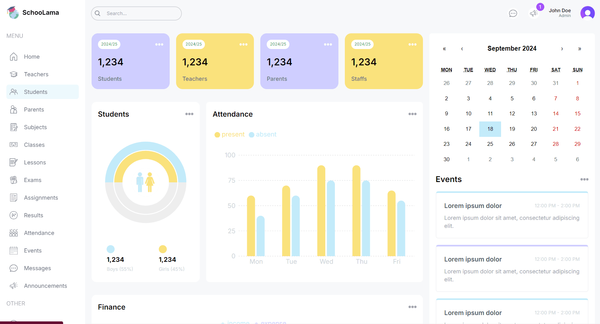Go to next month in calendar

coord(562,49)
